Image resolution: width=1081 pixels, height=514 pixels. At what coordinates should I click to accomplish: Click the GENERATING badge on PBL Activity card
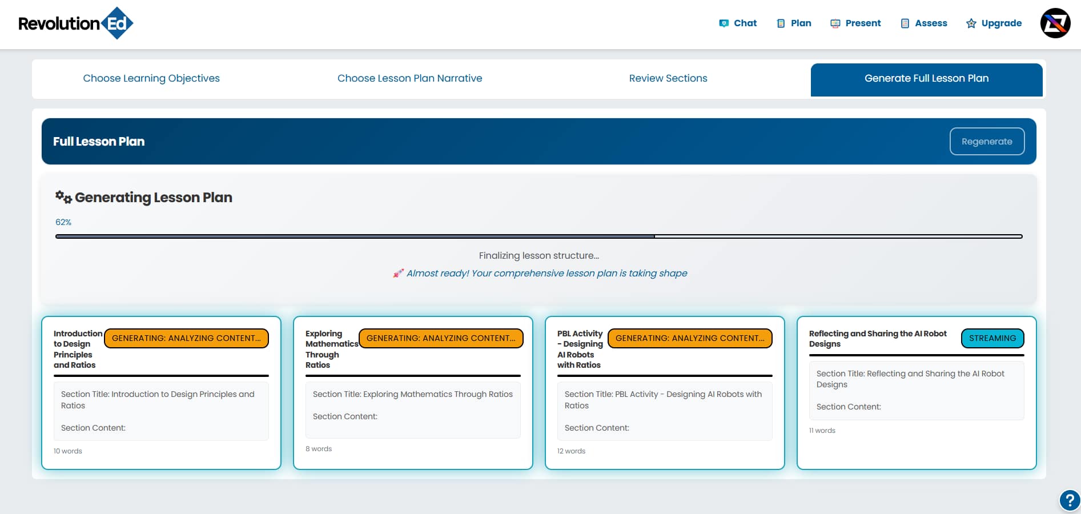coord(690,338)
